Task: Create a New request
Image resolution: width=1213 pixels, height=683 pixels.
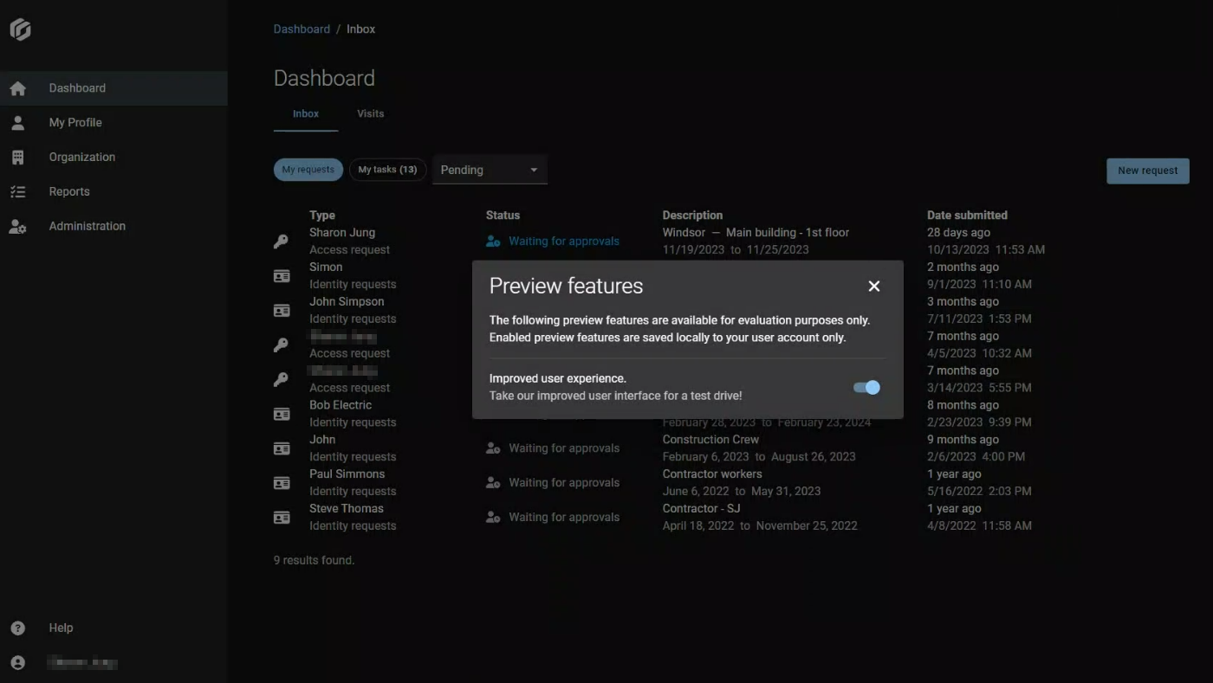Action: (x=1147, y=171)
